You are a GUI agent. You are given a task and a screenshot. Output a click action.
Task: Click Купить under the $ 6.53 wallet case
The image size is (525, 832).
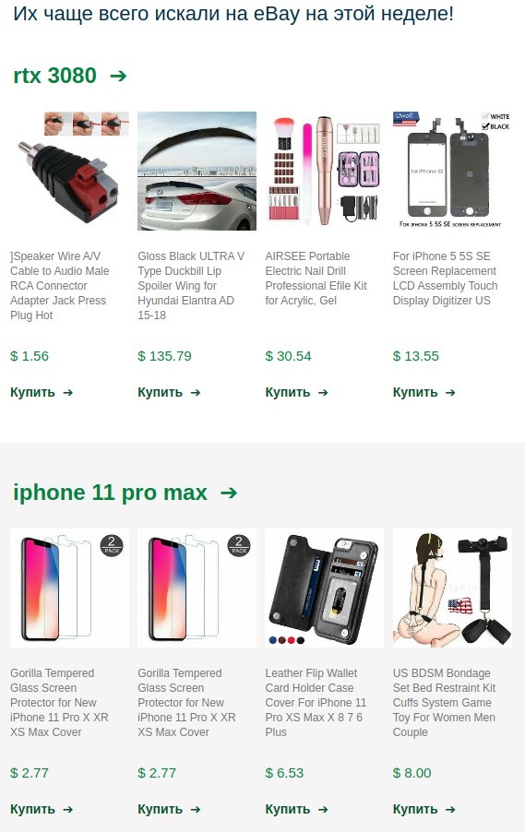296,809
